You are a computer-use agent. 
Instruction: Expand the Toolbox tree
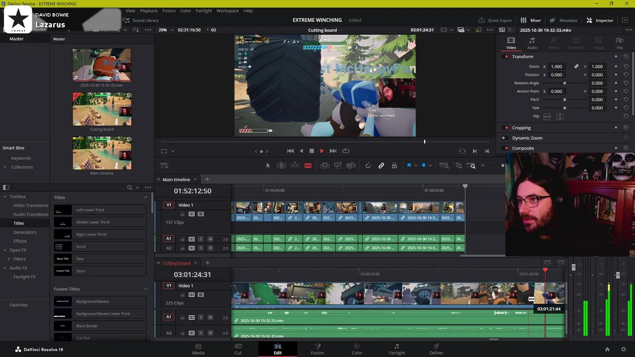pyautogui.click(x=4, y=196)
